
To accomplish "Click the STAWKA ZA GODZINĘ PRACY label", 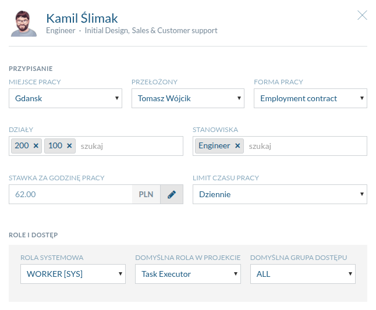I will pos(56,178).
